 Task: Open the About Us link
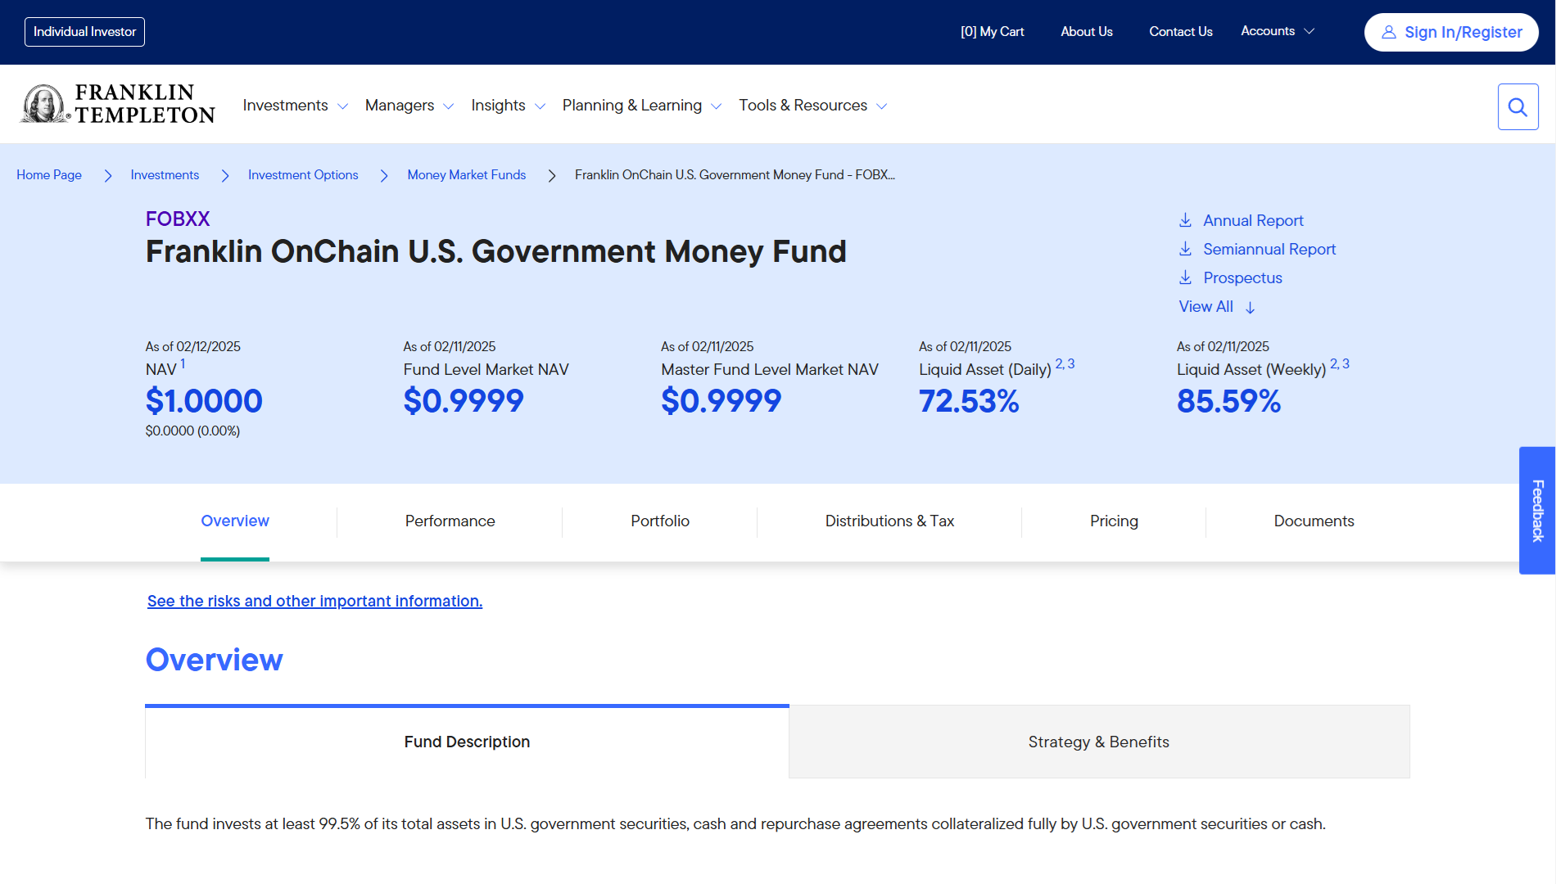[1087, 32]
